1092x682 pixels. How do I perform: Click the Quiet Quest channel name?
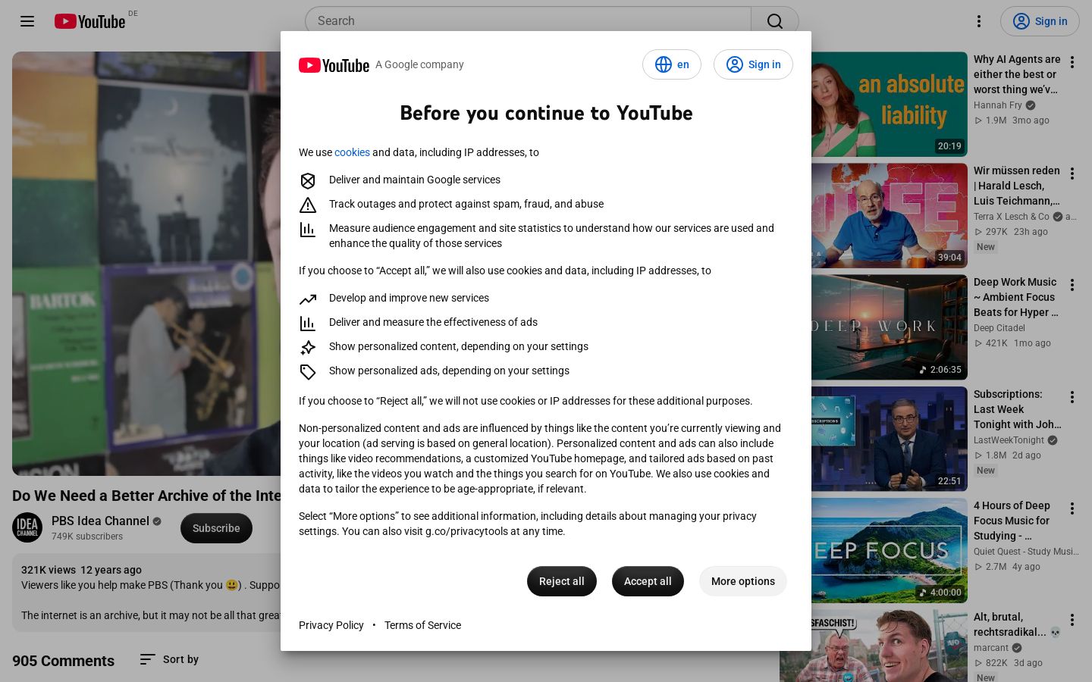click(x=1026, y=552)
